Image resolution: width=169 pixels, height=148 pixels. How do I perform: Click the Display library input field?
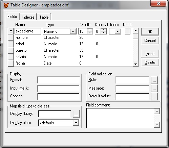pos(55,114)
